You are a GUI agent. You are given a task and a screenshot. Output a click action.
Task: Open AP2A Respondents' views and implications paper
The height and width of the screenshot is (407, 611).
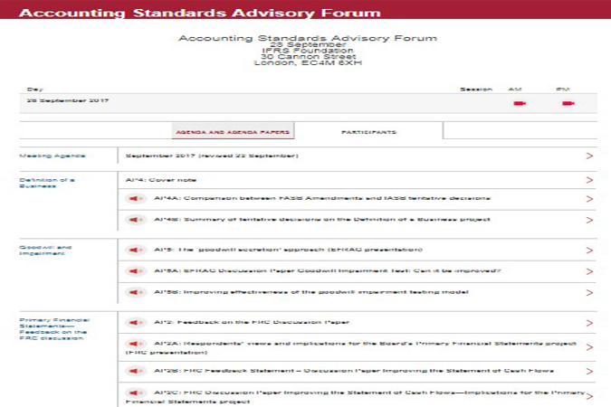(350, 348)
